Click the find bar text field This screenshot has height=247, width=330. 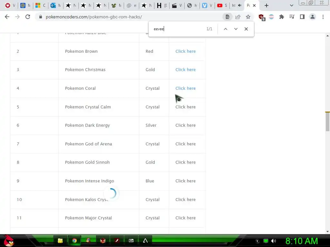(178, 29)
